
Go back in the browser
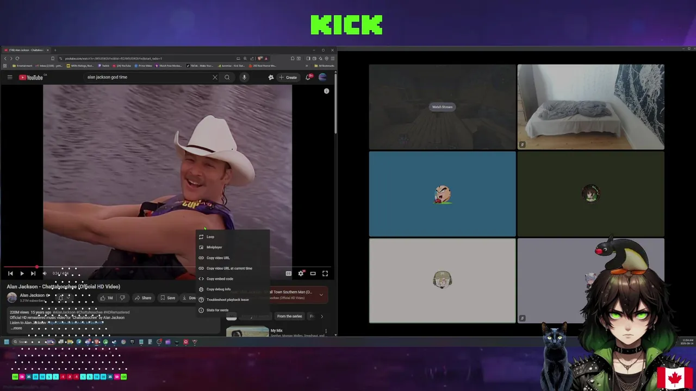(x=5, y=58)
